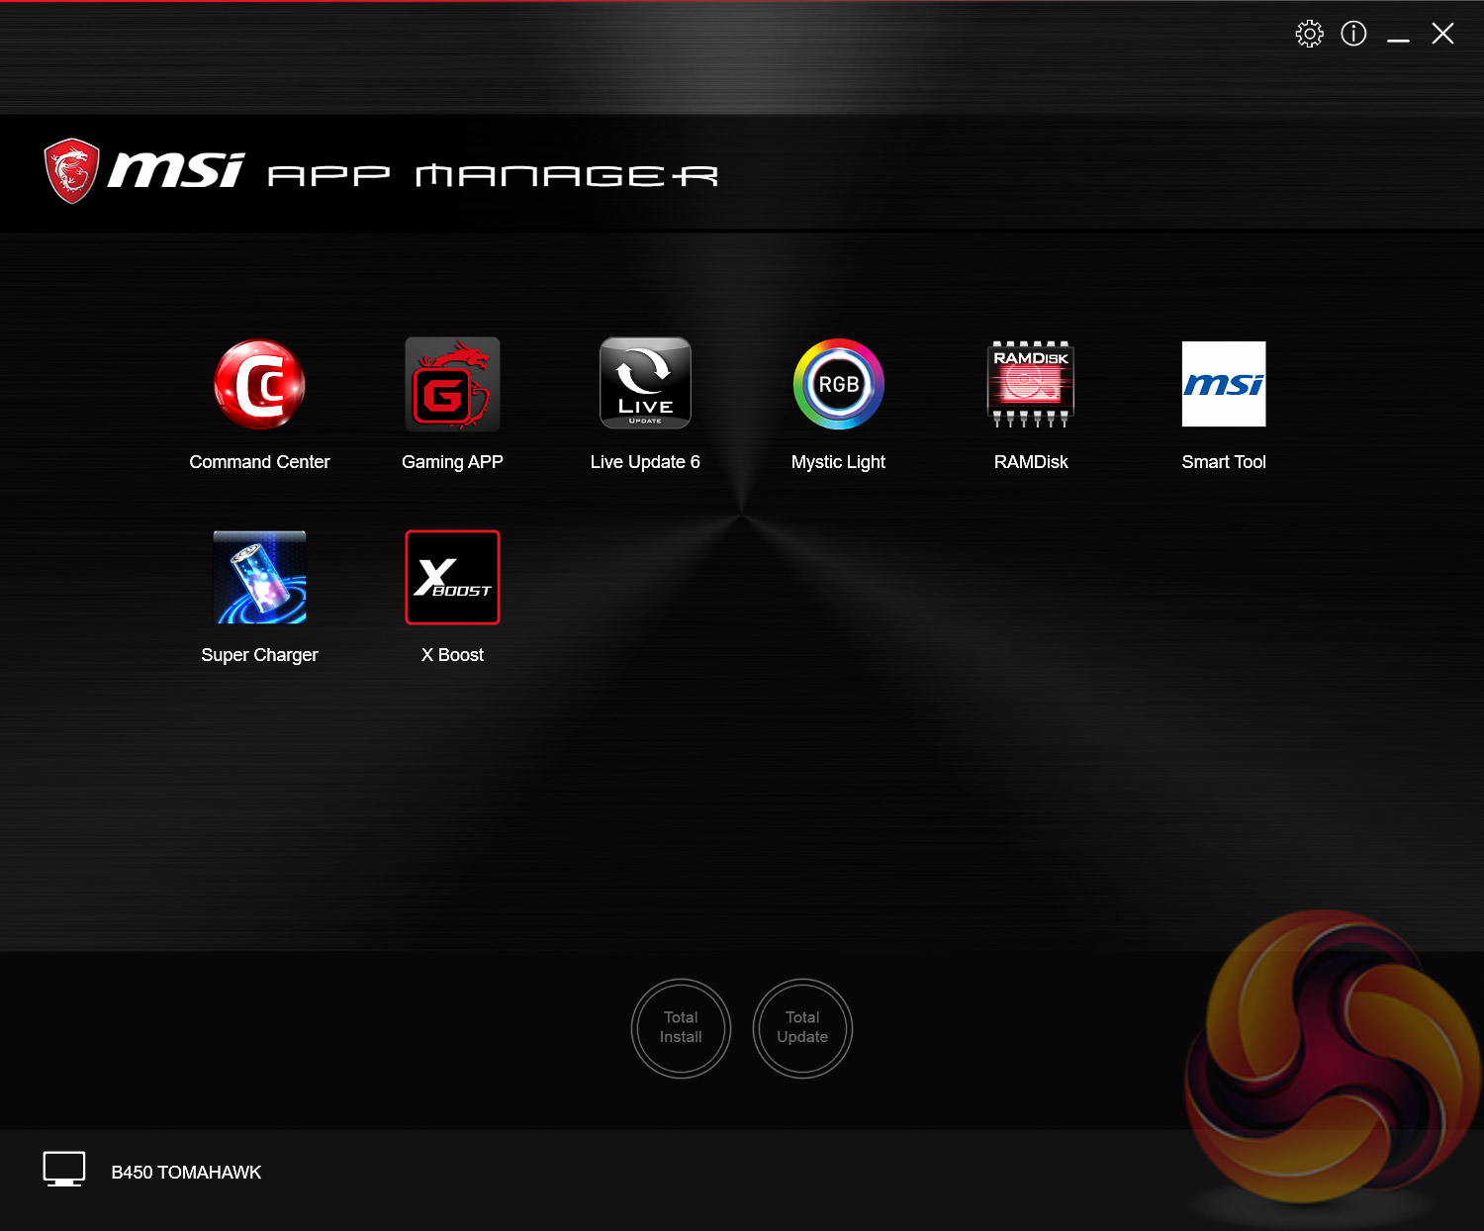Click the Super Charger label text
This screenshot has width=1484, height=1231.
coord(259,655)
